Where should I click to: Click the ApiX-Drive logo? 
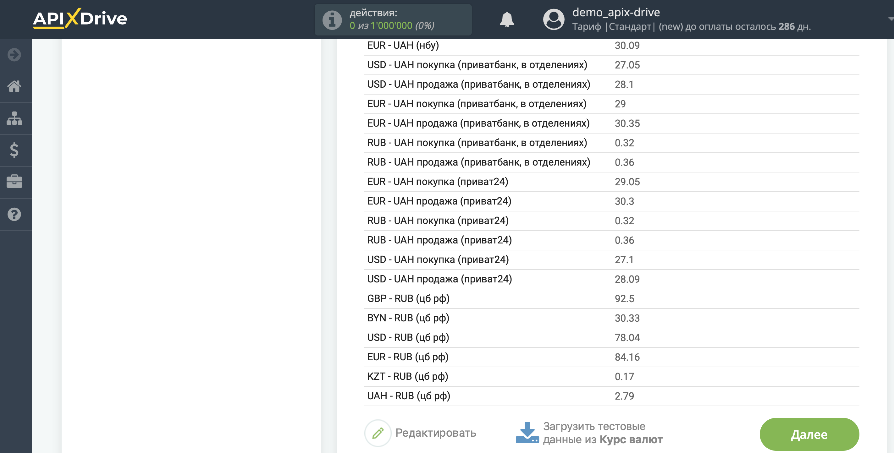[80, 19]
